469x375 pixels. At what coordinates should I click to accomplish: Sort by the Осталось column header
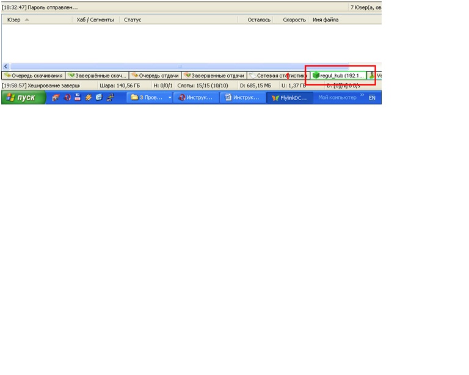(255, 20)
